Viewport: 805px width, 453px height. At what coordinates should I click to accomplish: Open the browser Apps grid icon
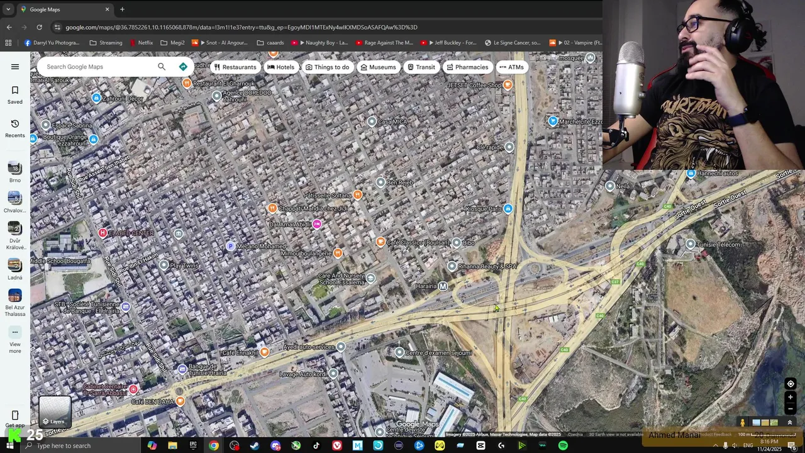8,43
